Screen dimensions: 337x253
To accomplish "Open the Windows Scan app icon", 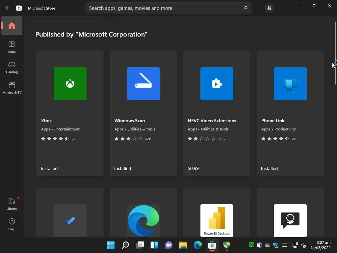I will 143,84.
